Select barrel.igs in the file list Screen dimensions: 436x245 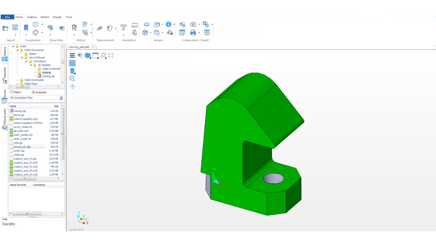(19, 115)
